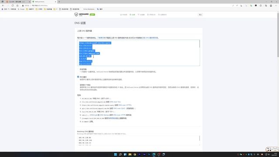Screen dimensions: 279x157
Task: Open the DNSCrypt link in examples
Action: click(x=94, y=115)
